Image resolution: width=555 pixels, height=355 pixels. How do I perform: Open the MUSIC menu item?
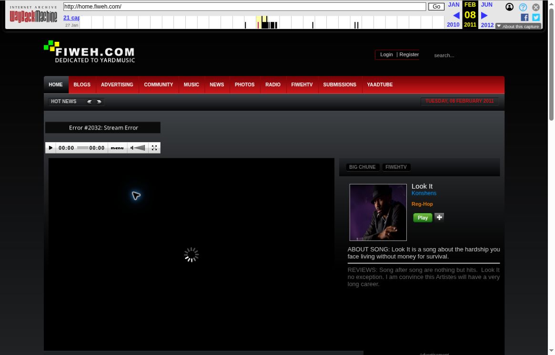(x=191, y=85)
